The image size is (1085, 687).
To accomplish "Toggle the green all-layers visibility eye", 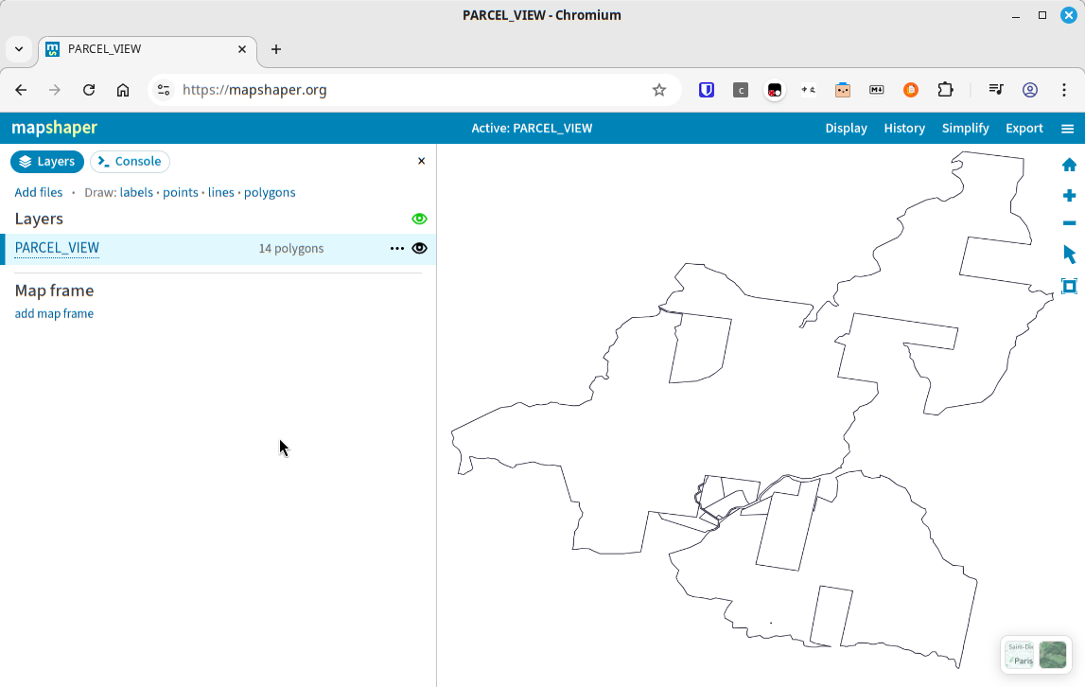I will pyautogui.click(x=419, y=219).
